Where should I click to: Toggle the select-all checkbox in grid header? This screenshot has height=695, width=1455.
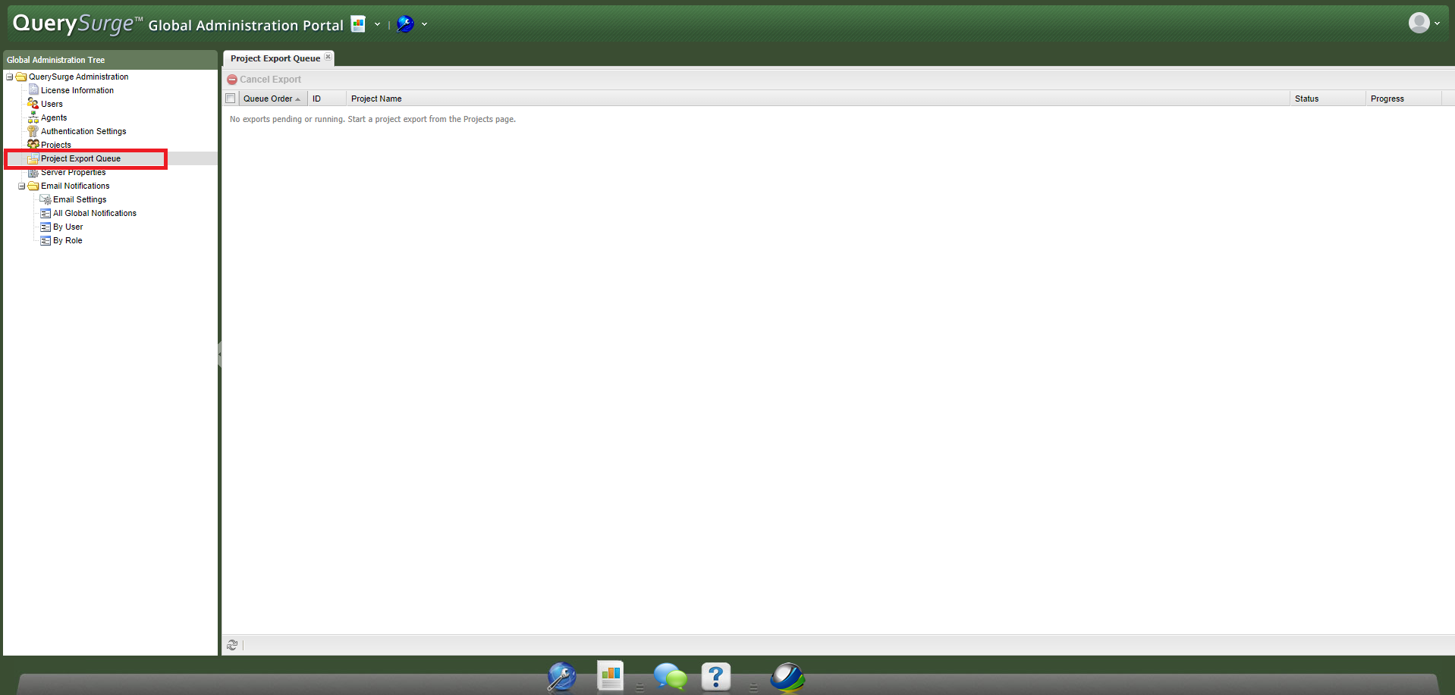point(231,99)
